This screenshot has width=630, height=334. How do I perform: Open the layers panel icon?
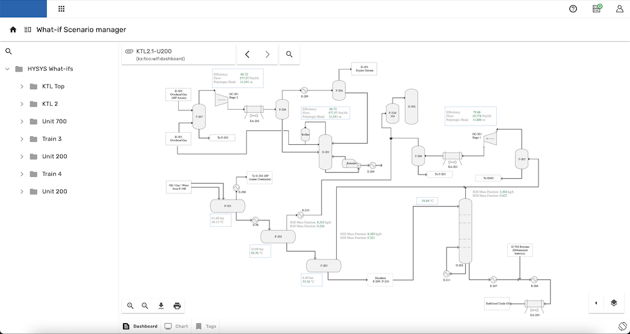click(614, 303)
